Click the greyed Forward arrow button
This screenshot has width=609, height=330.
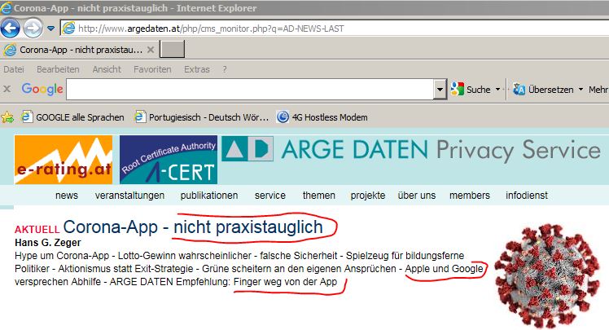click(33, 28)
